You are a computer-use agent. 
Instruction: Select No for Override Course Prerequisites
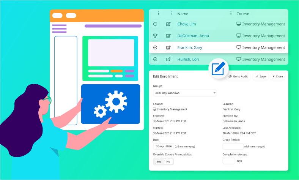tap(168, 161)
